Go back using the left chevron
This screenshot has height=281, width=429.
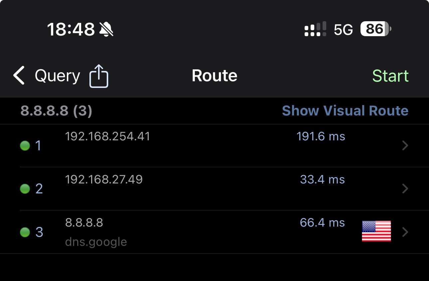(19, 76)
